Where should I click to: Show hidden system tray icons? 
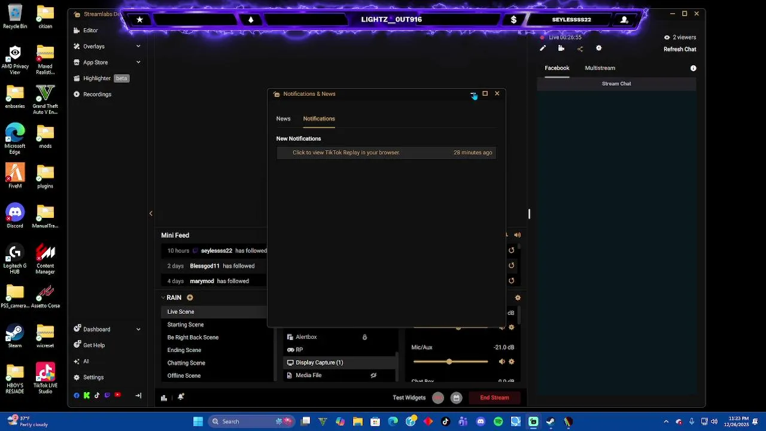[x=666, y=421]
